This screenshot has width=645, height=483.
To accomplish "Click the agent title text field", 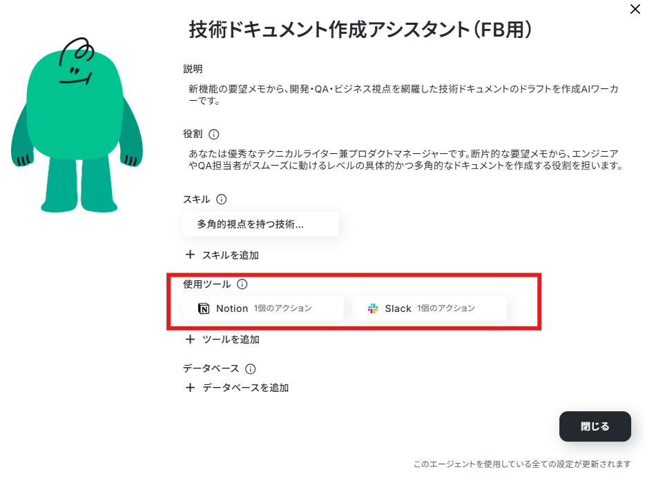I will (360, 30).
